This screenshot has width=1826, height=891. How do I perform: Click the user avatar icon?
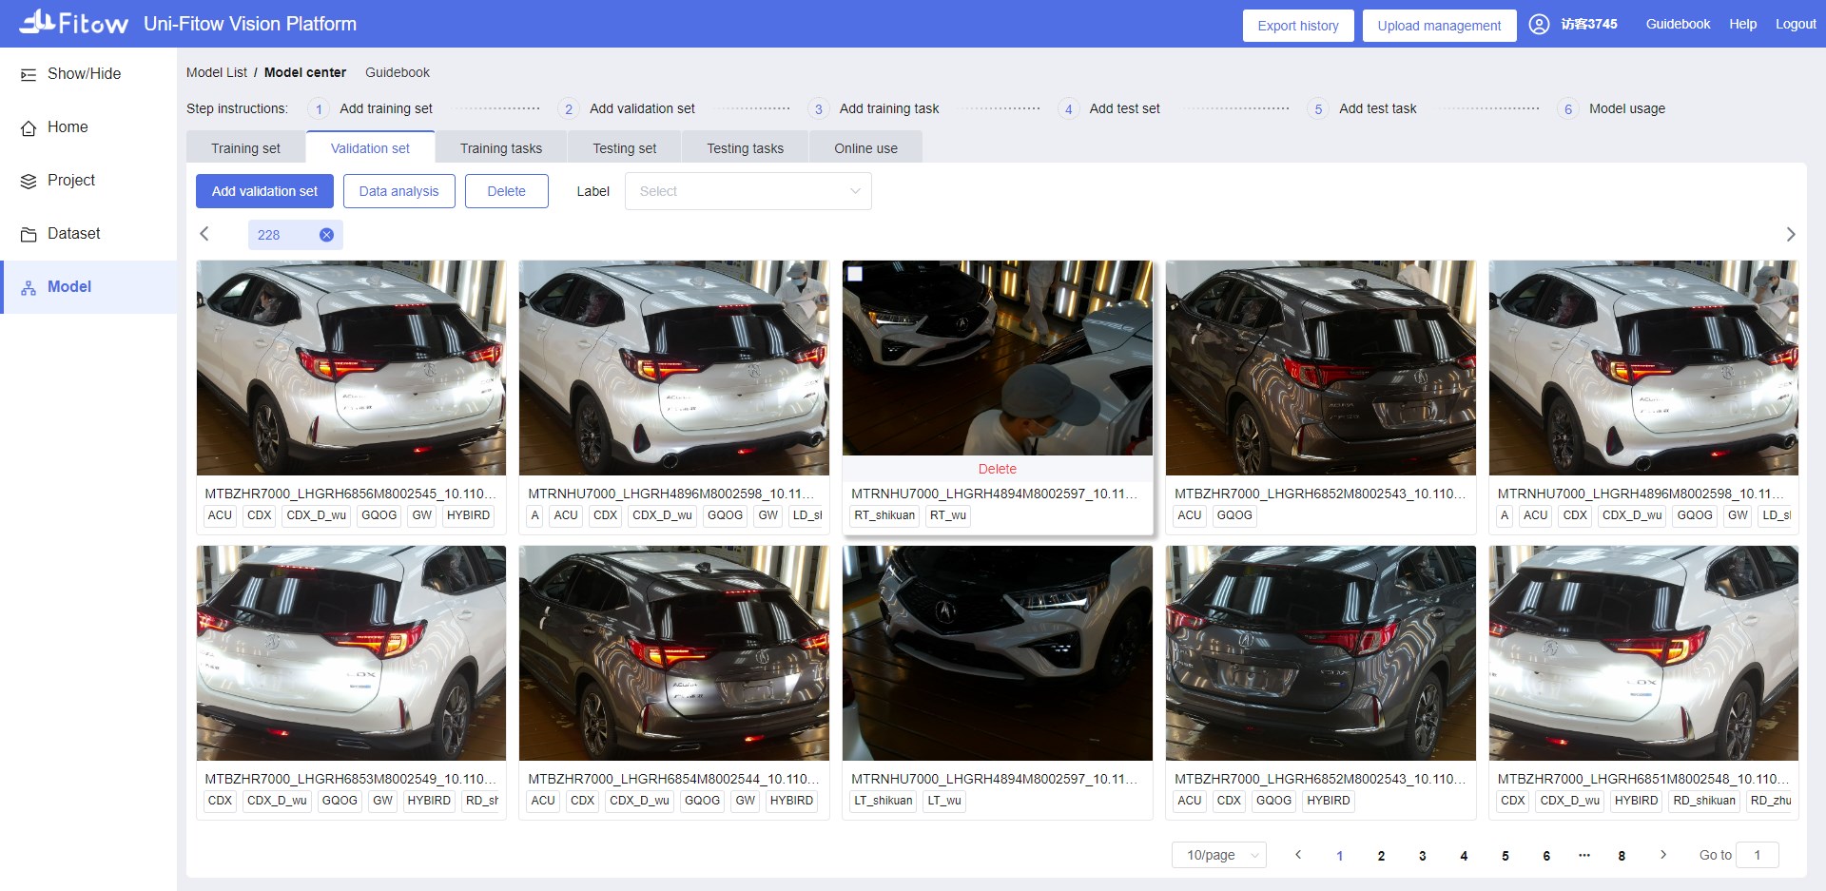pyautogui.click(x=1539, y=25)
